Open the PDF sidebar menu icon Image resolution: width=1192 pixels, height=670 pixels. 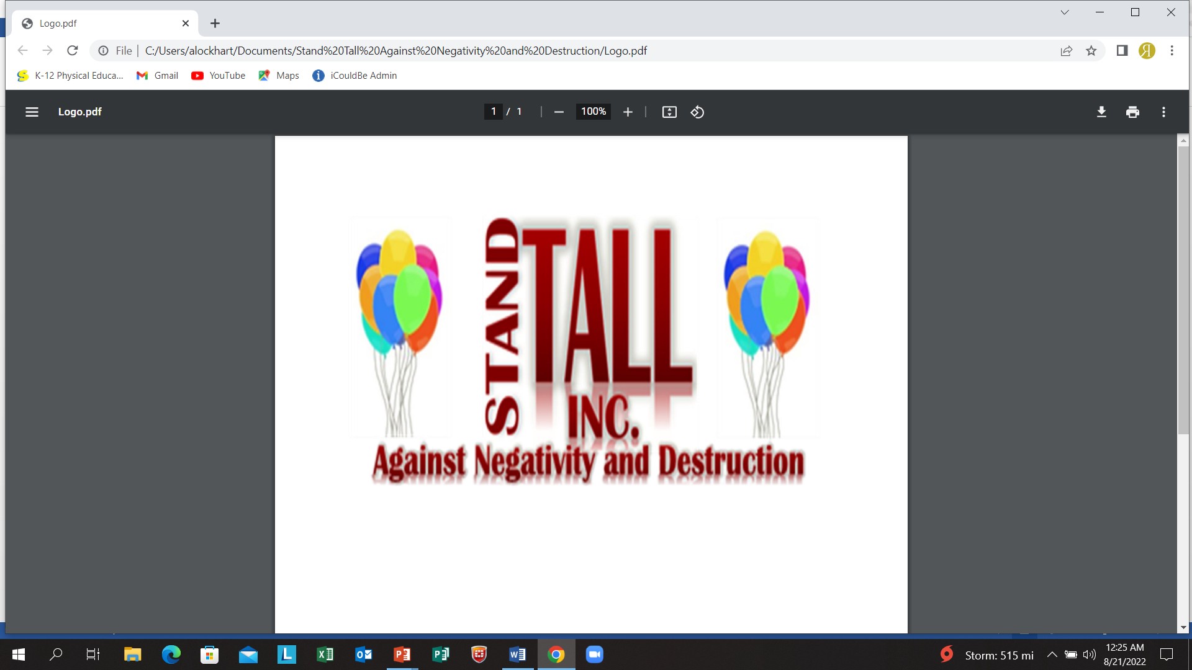(x=32, y=112)
